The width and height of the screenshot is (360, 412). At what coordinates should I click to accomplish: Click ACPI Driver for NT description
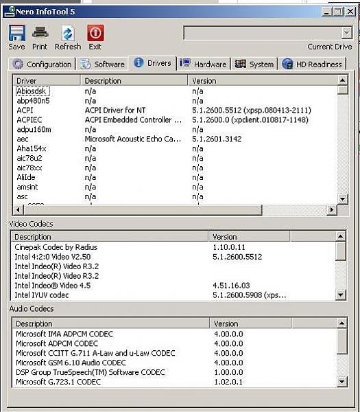115,111
